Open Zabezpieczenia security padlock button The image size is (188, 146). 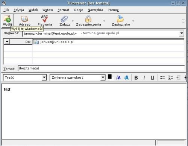click(88, 21)
